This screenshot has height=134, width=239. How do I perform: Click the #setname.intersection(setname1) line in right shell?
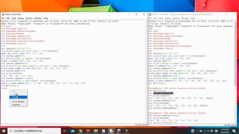coord(173,46)
